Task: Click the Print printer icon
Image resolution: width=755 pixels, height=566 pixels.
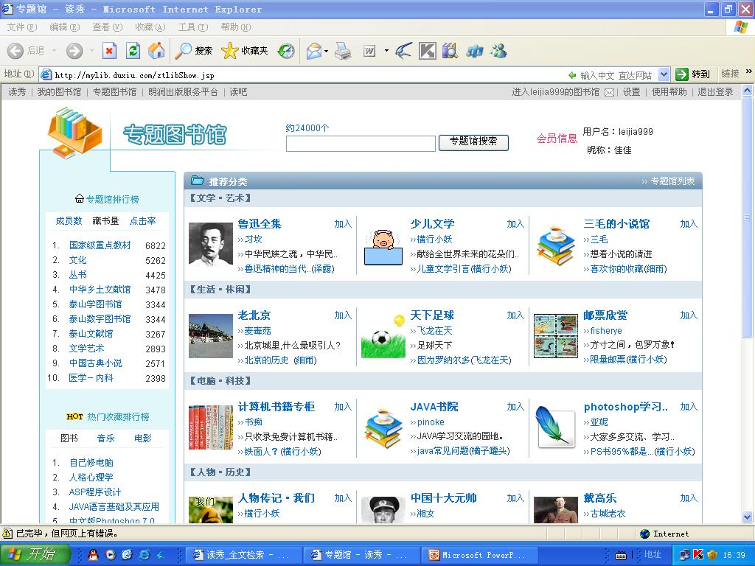Action: point(343,51)
